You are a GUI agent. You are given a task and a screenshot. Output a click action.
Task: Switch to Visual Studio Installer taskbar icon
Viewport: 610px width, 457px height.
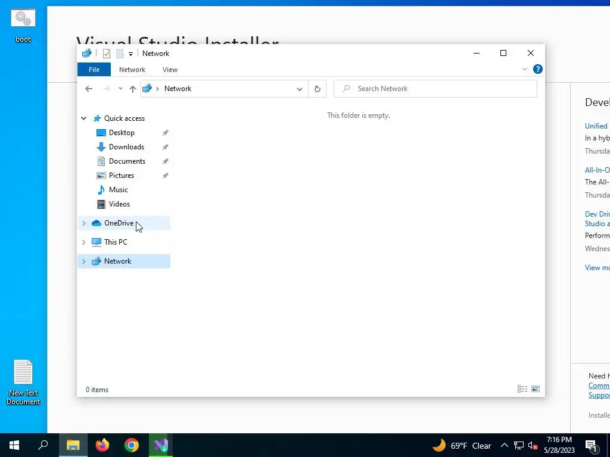click(x=161, y=445)
